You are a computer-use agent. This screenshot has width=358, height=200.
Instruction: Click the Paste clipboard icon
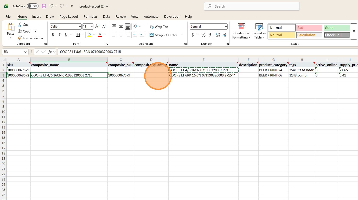click(11, 27)
